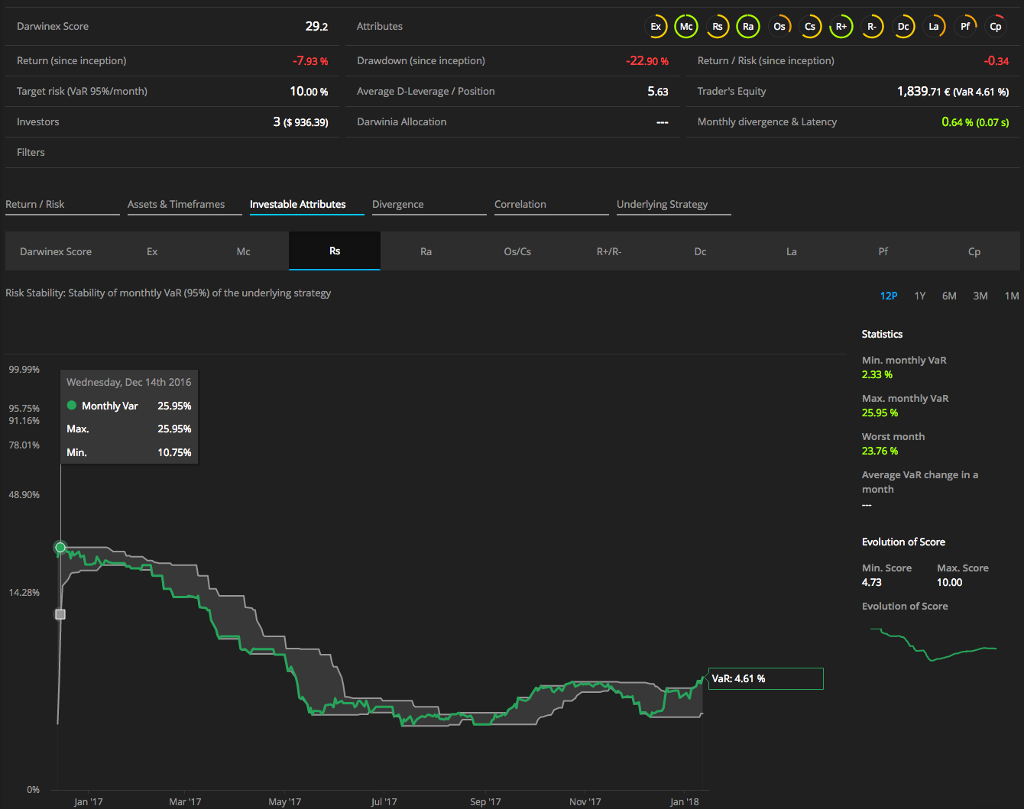Set chart range to 1M
The width and height of the screenshot is (1024, 809).
pos(1012,296)
